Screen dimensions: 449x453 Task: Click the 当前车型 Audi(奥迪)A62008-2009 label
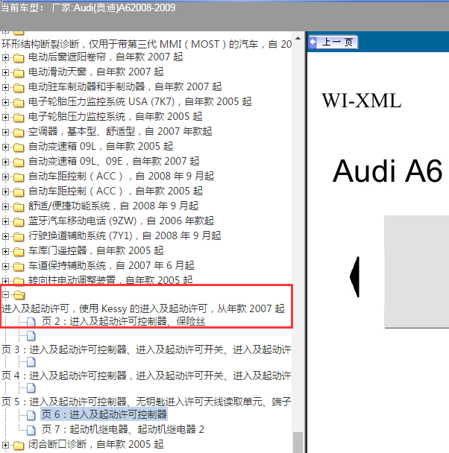coord(88,7)
